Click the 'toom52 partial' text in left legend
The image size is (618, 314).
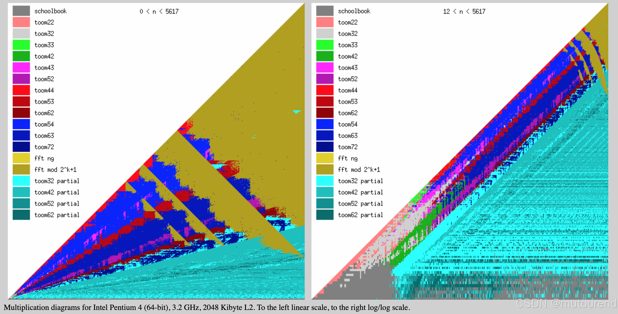click(x=57, y=204)
